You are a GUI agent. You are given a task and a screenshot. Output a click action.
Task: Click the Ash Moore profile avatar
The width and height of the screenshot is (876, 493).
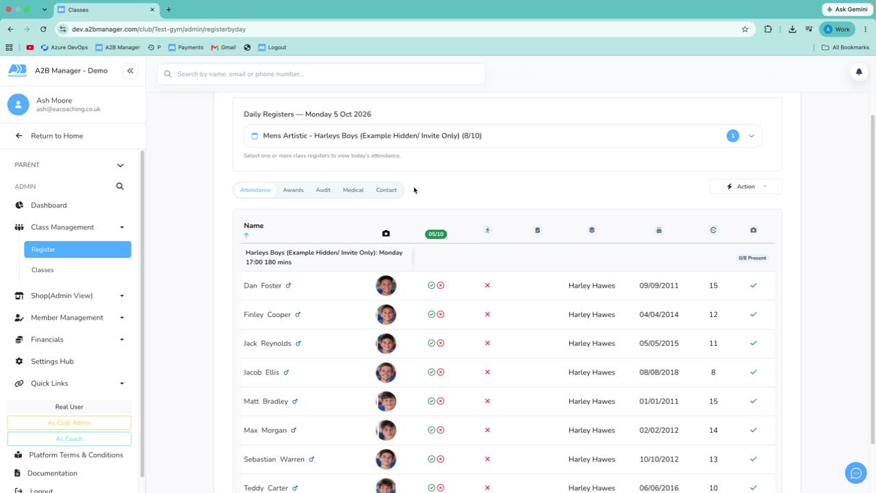click(18, 104)
